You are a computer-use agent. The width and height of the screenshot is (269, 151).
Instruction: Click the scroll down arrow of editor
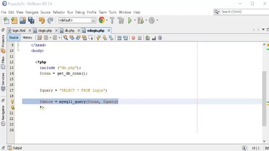tap(264, 141)
